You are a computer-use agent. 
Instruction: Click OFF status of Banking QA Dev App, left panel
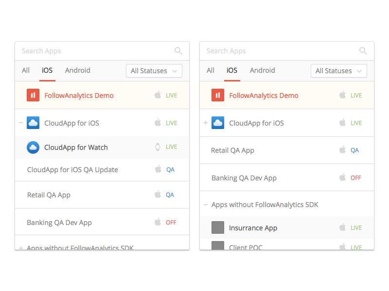pyautogui.click(x=171, y=223)
